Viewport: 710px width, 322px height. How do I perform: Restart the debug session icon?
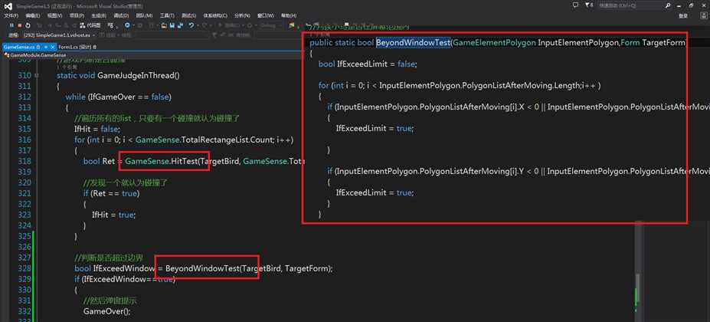point(28,25)
